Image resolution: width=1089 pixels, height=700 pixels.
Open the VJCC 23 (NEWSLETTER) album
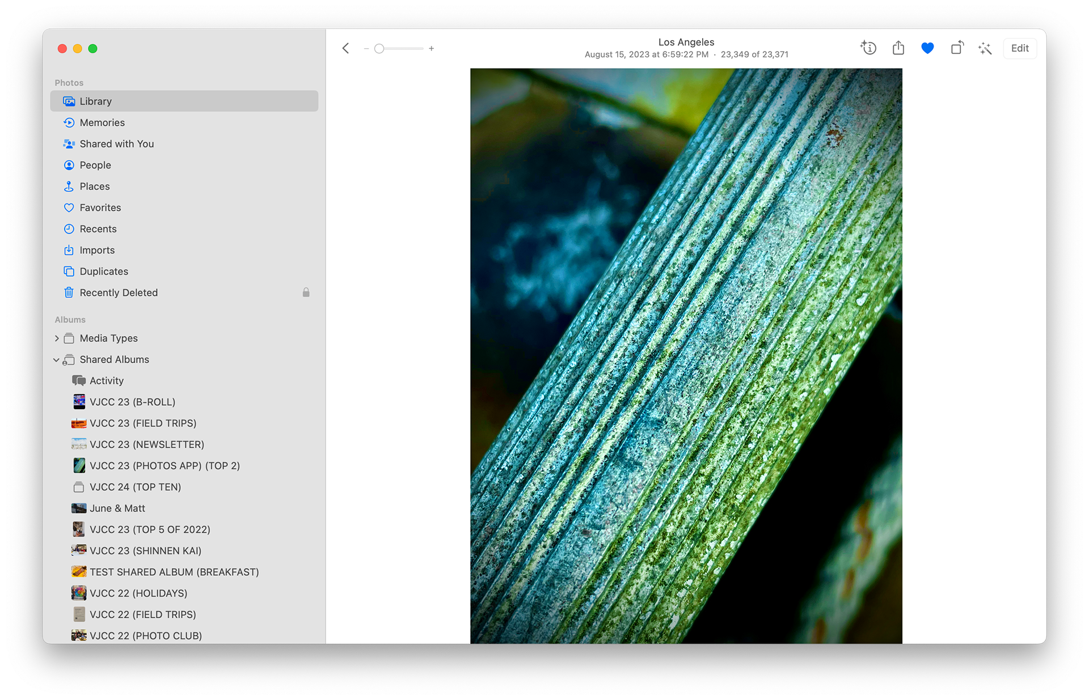tap(184, 444)
